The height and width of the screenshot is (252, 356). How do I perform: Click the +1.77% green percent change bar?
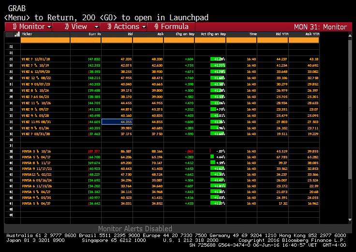[x=218, y=66]
